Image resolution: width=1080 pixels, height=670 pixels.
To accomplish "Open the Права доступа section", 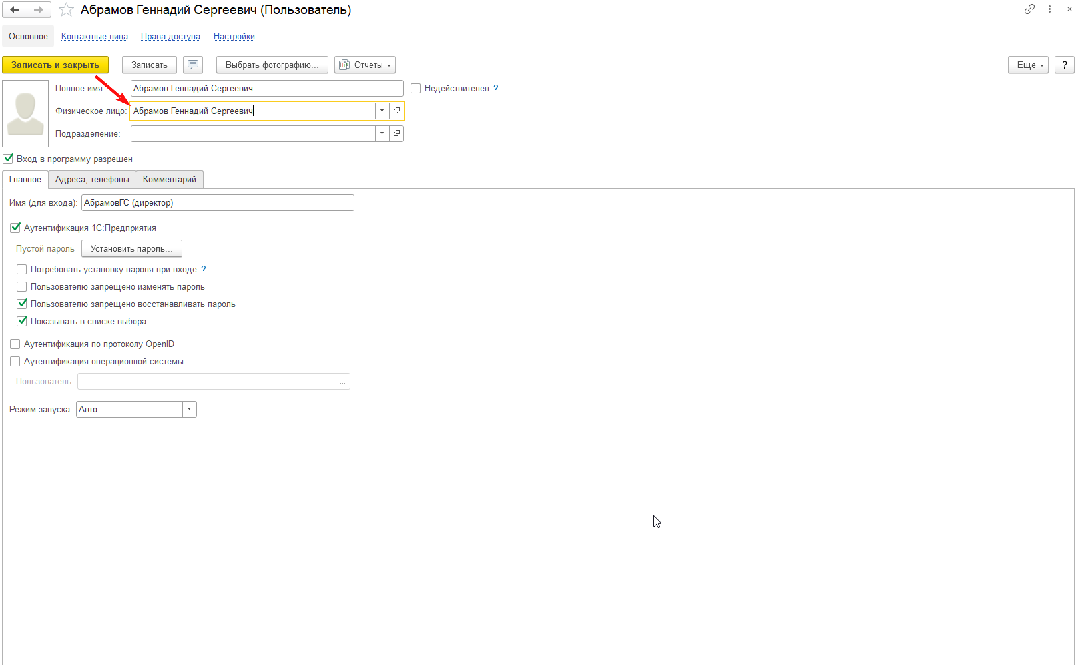I will [170, 36].
